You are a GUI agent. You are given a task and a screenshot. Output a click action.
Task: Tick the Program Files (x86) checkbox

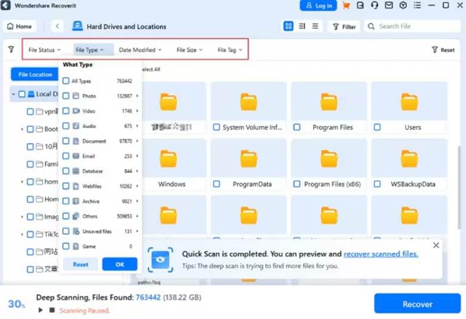[296, 184]
